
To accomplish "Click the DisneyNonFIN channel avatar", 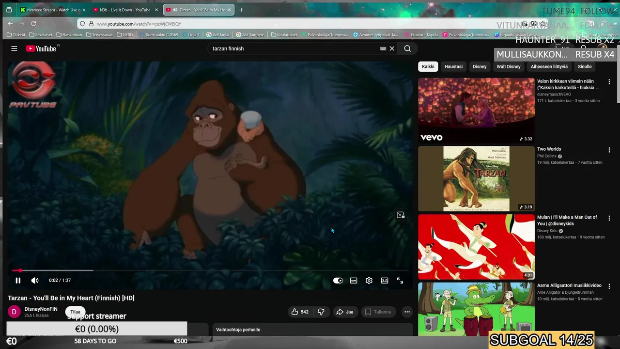I will point(14,312).
